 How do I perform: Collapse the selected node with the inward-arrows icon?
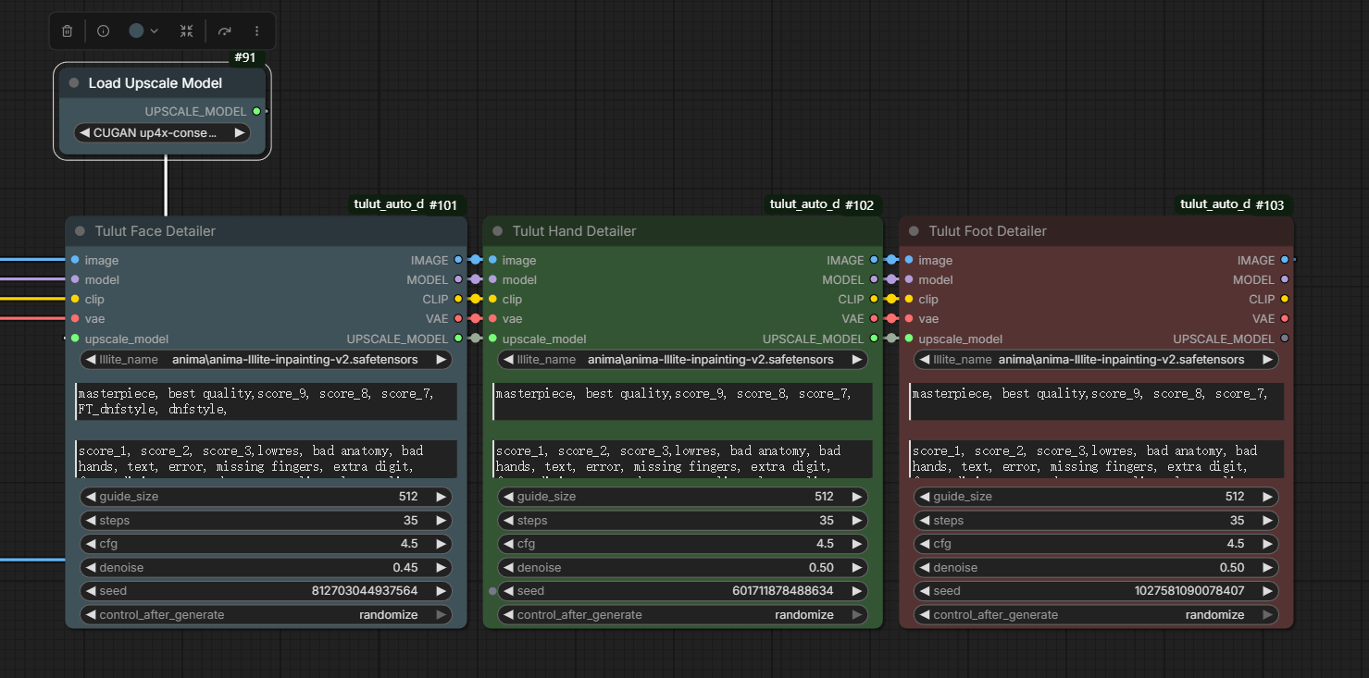[x=186, y=31]
